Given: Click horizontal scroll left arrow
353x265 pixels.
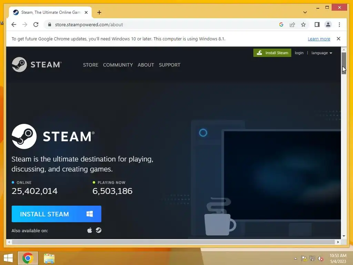Looking at the screenshot, I should (9, 242).
